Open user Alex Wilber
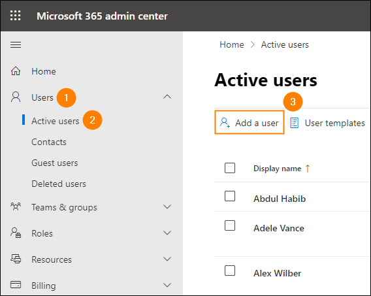The height and width of the screenshot is (296, 371). 278,273
